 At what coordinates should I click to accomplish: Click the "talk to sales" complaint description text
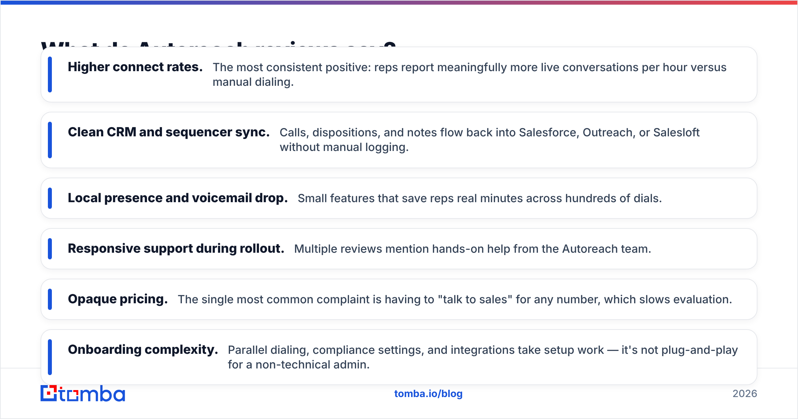point(455,299)
